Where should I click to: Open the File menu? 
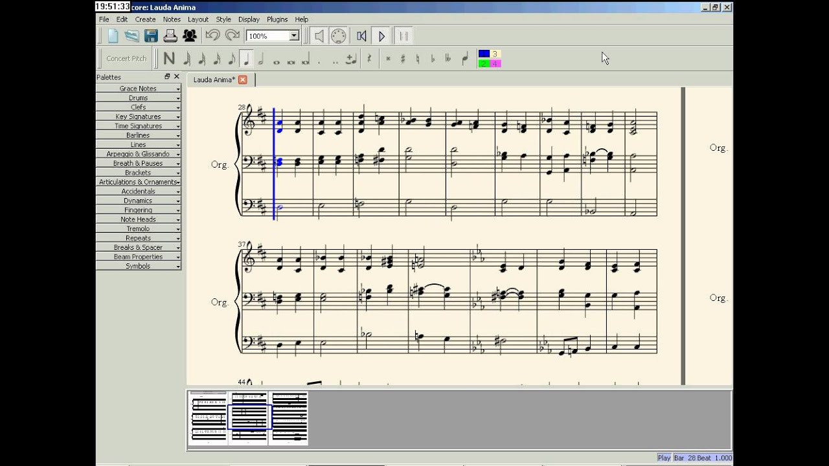(104, 19)
